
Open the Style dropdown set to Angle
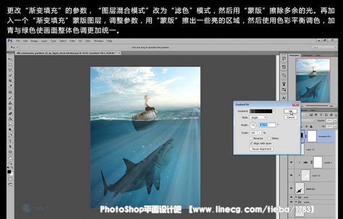coord(258,117)
